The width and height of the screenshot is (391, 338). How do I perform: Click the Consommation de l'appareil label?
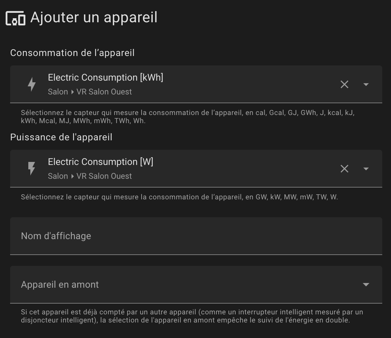[72, 53]
